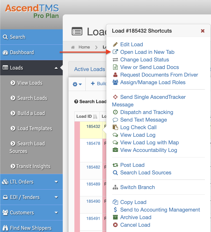The image size is (211, 232).
Task: Close the Load #185432 Shortcuts popup
Action: [x=203, y=31]
